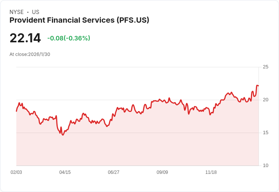The width and height of the screenshot is (279, 192).
Task: Click the 06/27 date axis label
Action: pyautogui.click(x=113, y=172)
